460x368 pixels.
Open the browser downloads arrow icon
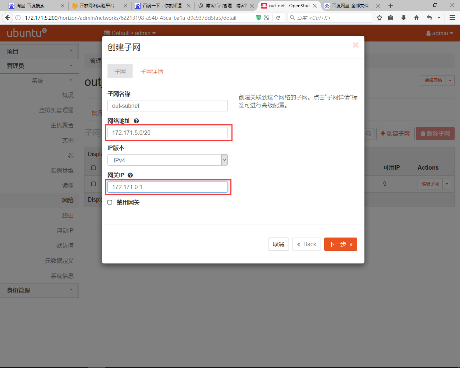point(404,18)
